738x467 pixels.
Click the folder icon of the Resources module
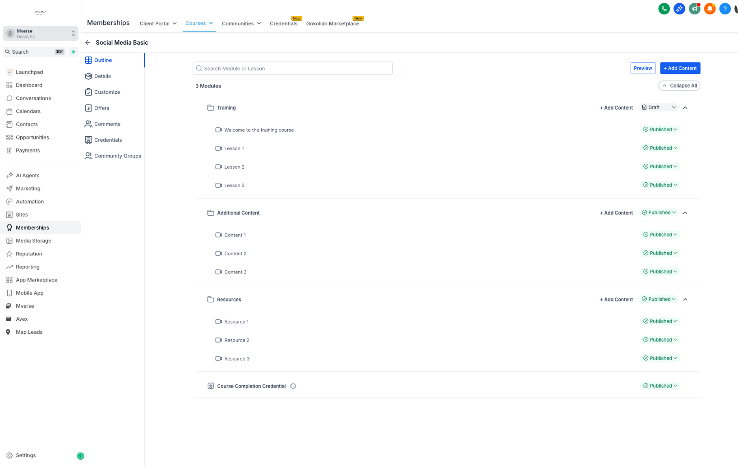pos(211,300)
